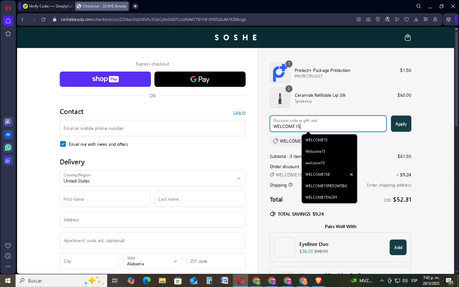Select Checkout - SOSHE Beauty tab
Viewport: 459px width, 287px height.
[102, 6]
